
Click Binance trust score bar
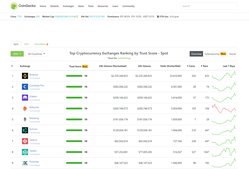pyautogui.click(x=74, y=76)
